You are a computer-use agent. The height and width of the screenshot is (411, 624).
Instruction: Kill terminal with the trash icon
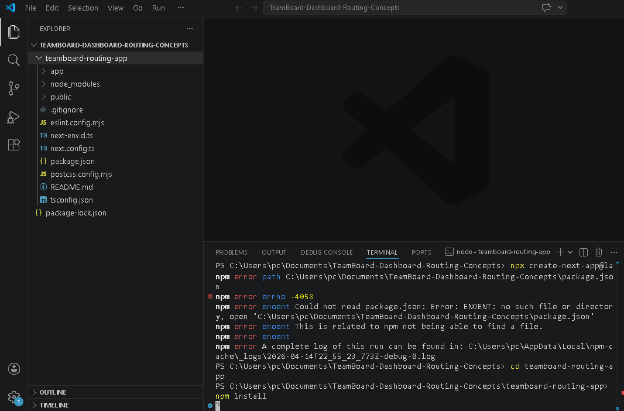coord(598,252)
